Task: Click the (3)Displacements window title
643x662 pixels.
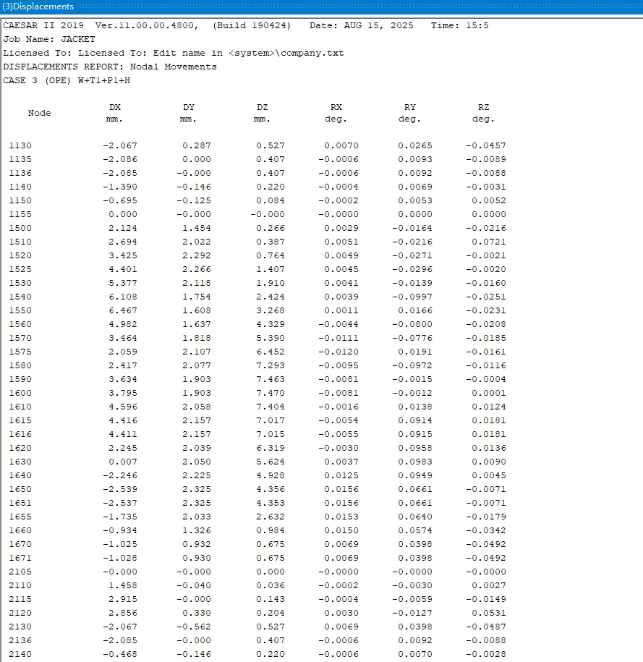Action: pyautogui.click(x=38, y=7)
